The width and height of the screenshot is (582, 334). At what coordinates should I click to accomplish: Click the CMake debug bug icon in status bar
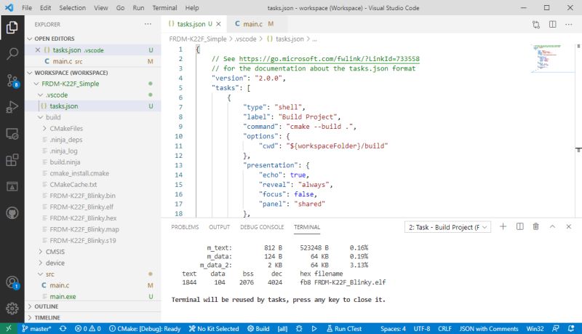[x=299, y=328]
